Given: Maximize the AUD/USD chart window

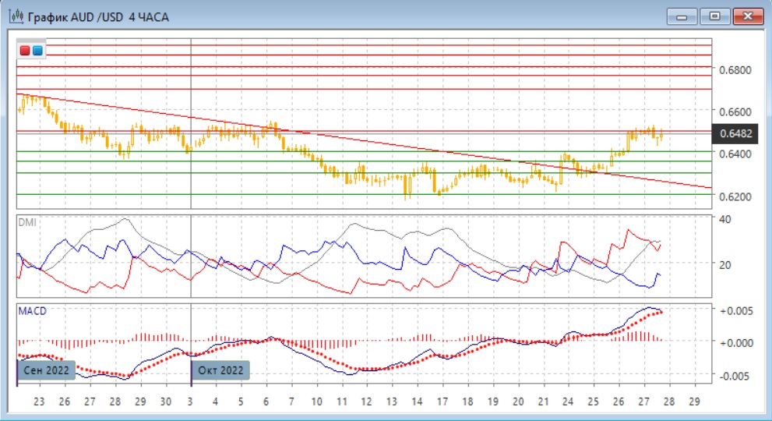Looking at the screenshot, I should [714, 16].
